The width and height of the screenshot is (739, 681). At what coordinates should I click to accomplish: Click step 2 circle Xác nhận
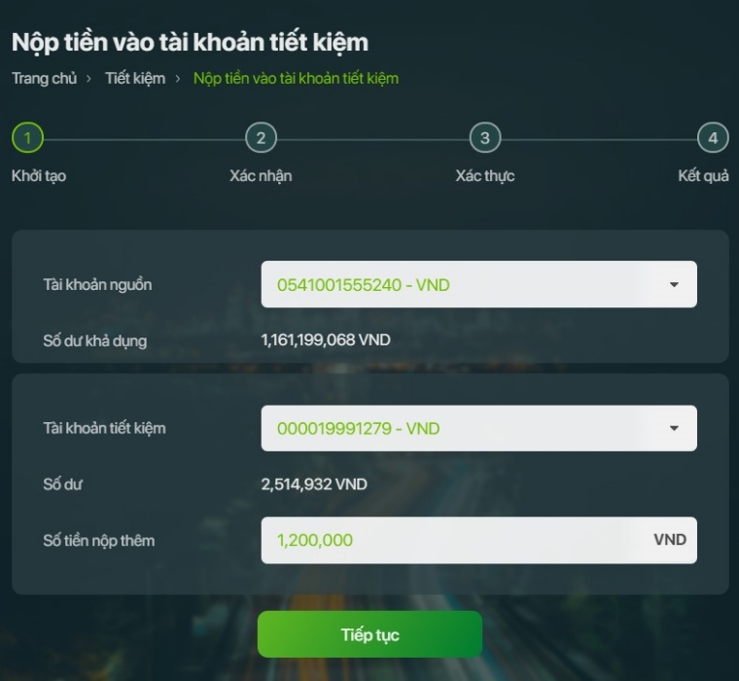click(261, 138)
